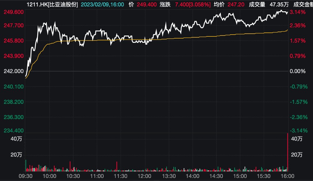
Task: Click the left-side 40万 volume axis label
Action: (x=17, y=139)
